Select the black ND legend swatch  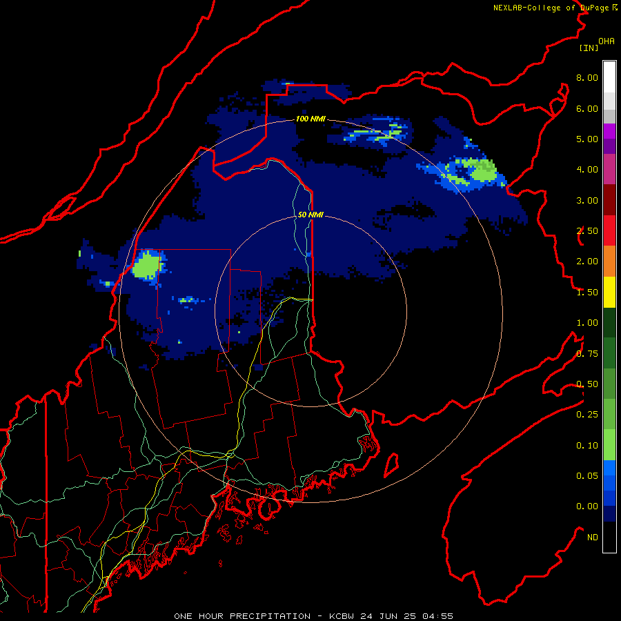[609, 537]
